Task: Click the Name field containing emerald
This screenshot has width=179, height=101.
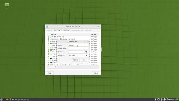Action: tap(78, 45)
